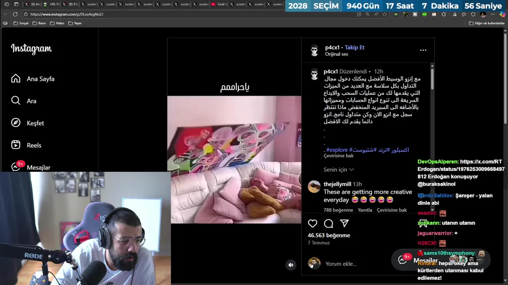
Task: Bookmark page with star icon
Action: [x=384, y=14]
